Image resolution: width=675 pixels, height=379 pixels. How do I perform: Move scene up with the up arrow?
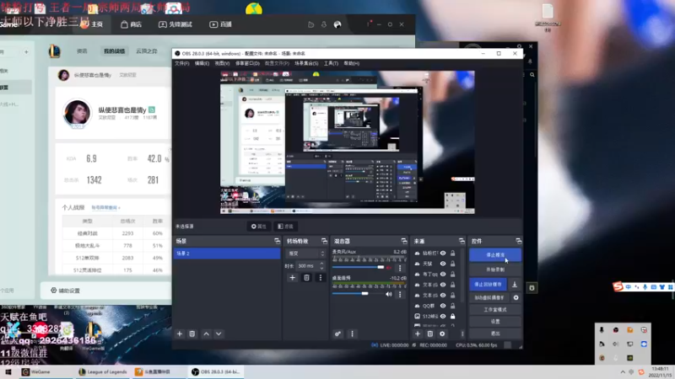(x=206, y=334)
